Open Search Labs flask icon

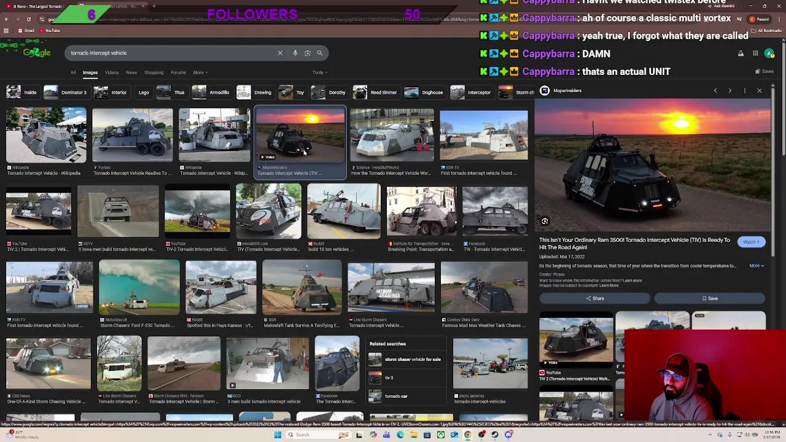(x=741, y=53)
